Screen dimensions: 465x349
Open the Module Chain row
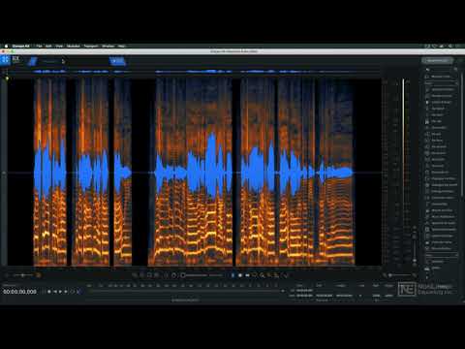[x=441, y=77]
